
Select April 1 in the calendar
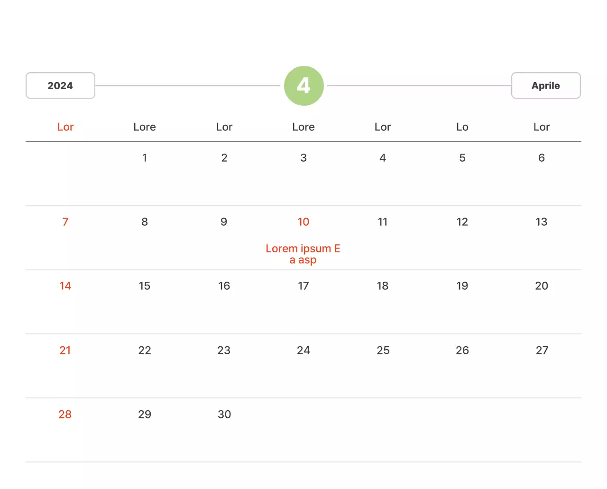click(145, 158)
